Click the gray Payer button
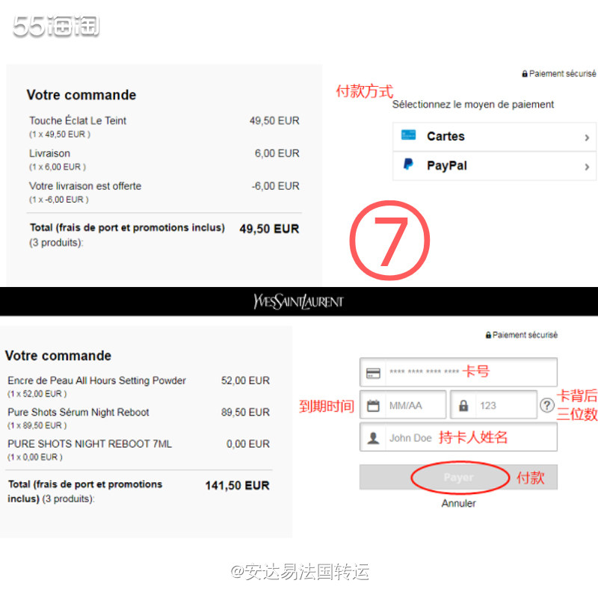598x598 pixels. 458,477
